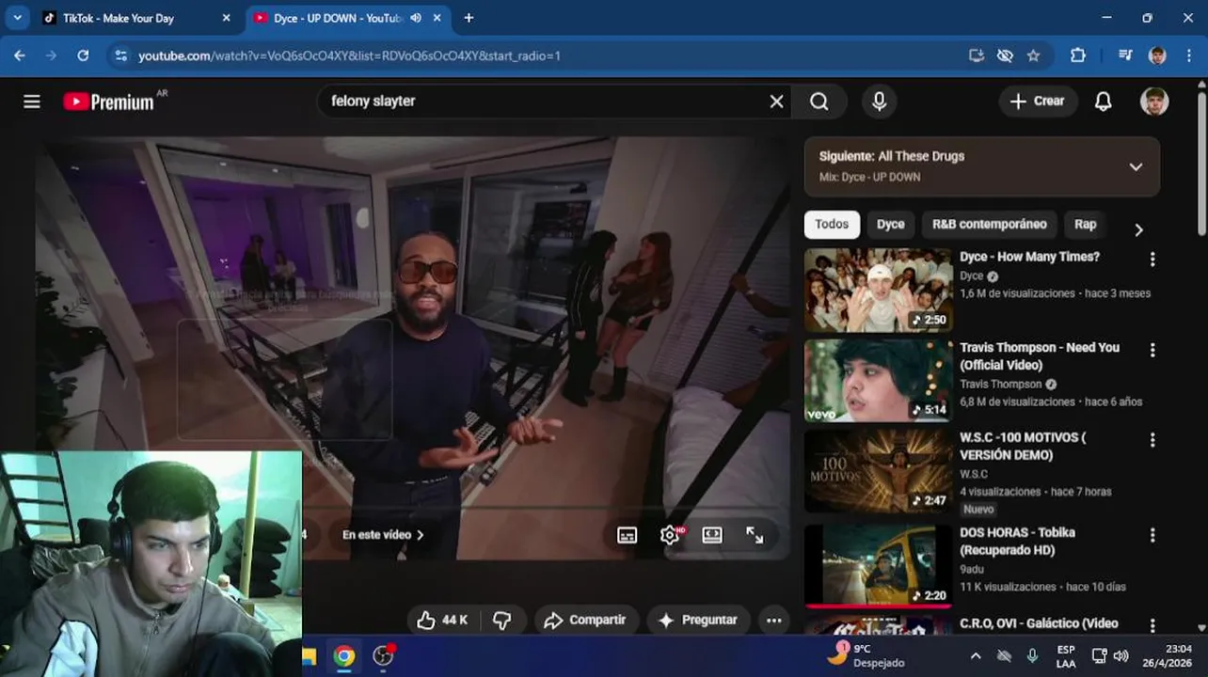Open the 9adu channel link
The height and width of the screenshot is (677, 1208).
point(972,569)
